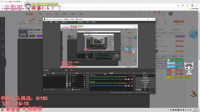
Task: Open 直播 in Douyu browser navigation
Action: (48, 14)
